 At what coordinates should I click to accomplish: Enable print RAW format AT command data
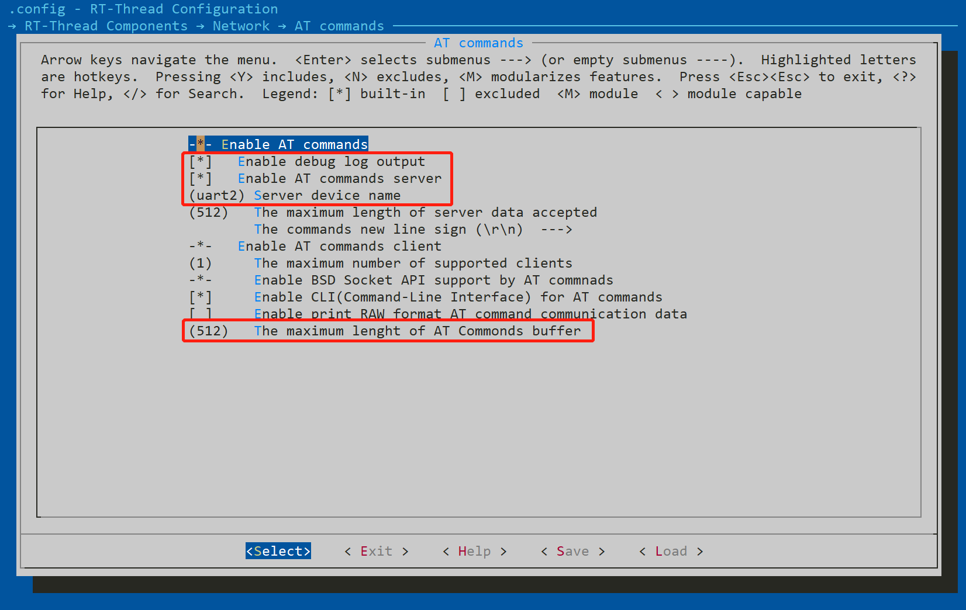point(438,314)
